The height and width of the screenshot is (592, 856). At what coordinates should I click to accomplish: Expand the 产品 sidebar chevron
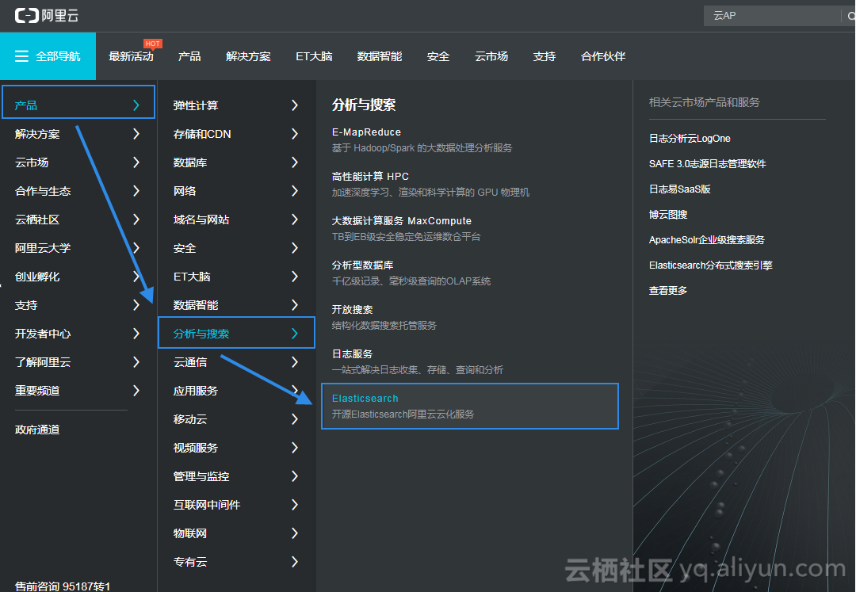[x=136, y=105]
